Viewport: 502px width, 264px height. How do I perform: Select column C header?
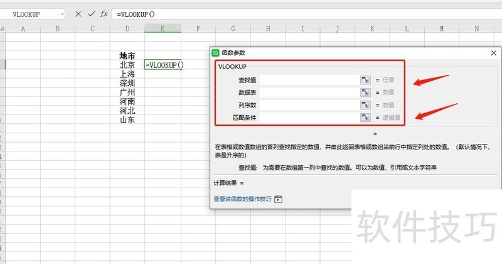92,28
